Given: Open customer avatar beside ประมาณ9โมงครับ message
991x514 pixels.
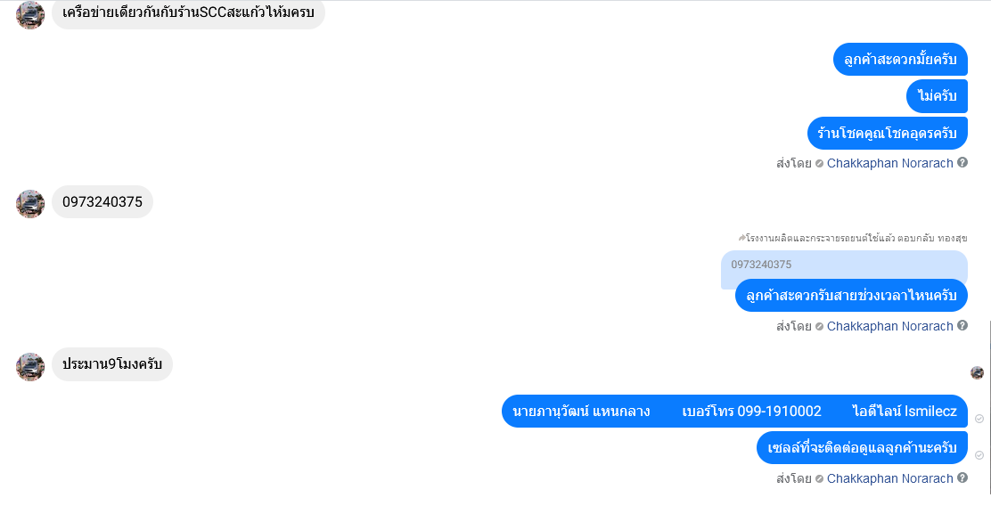Looking at the screenshot, I should click(x=29, y=366).
